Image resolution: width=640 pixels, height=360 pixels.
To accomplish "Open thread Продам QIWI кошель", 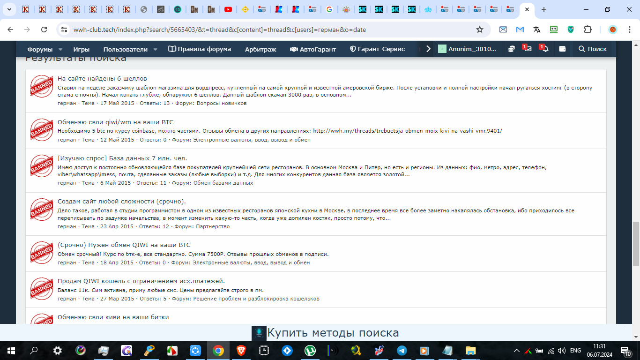I will tap(141, 281).
